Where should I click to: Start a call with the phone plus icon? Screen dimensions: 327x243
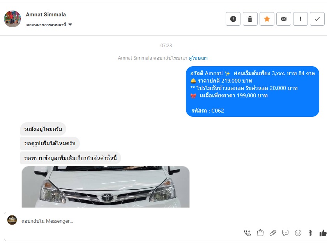247,233
